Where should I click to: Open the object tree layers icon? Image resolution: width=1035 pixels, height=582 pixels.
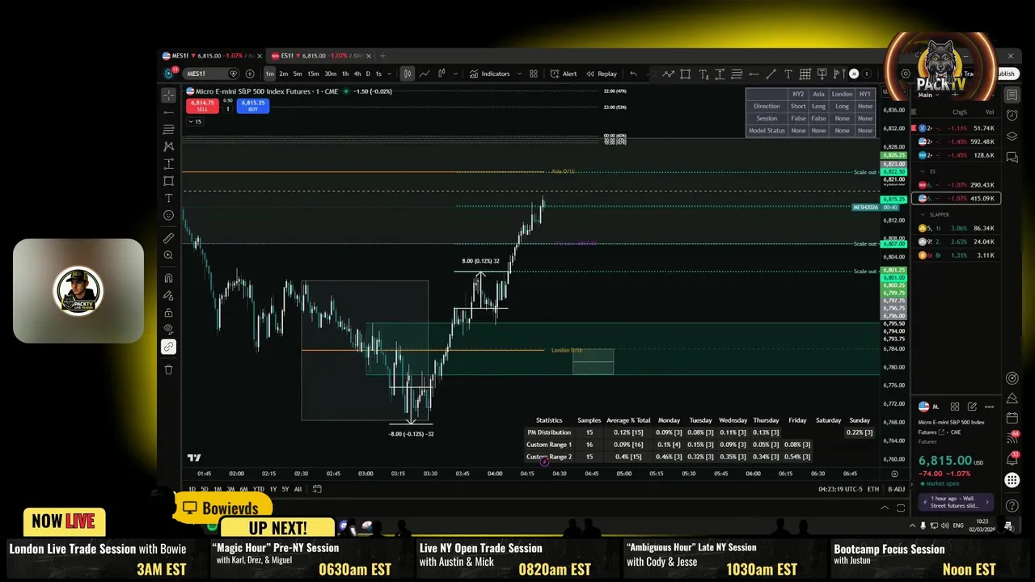click(x=1012, y=136)
